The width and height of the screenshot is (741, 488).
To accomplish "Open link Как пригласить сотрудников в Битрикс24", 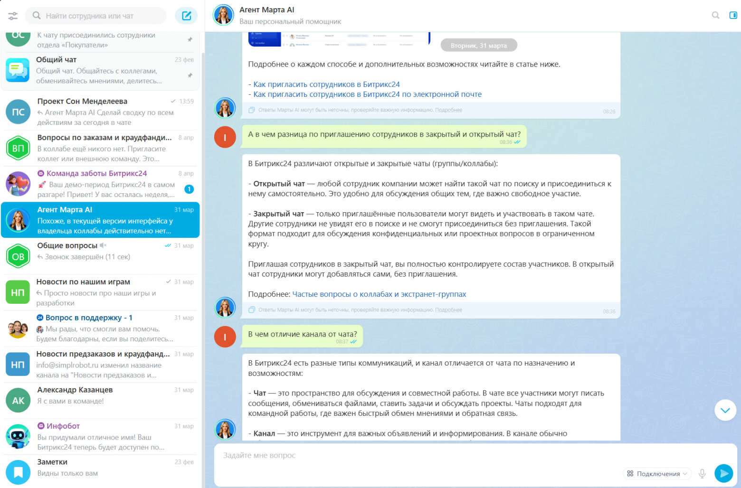I will 326,84.
